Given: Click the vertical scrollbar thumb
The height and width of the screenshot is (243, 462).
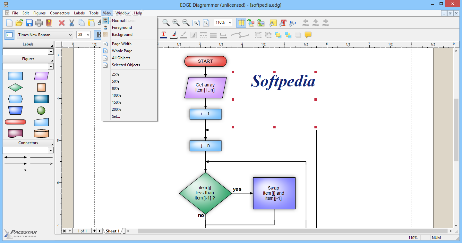Looking at the screenshot, I should [x=456, y=130].
